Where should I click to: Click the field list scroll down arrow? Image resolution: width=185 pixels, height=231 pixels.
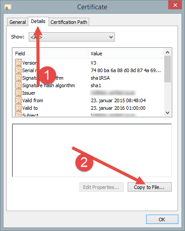(x=167, y=113)
